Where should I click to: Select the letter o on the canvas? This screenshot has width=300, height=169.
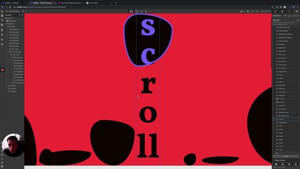(x=148, y=114)
